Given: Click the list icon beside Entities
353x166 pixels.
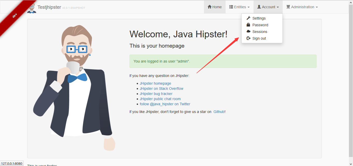Looking at the screenshot, I should (x=231, y=7).
